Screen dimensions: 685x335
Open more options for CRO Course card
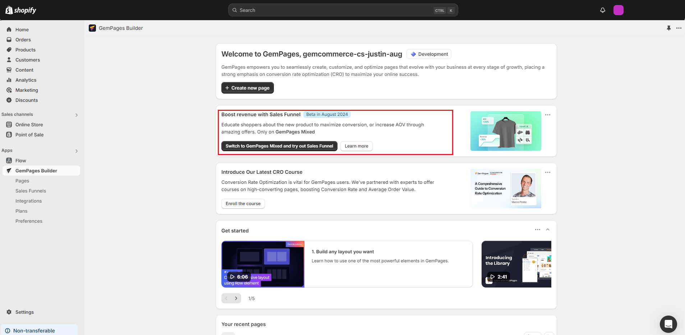[547, 172]
